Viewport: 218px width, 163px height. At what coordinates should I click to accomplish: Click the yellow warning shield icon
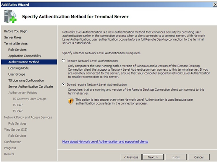(x=71, y=101)
